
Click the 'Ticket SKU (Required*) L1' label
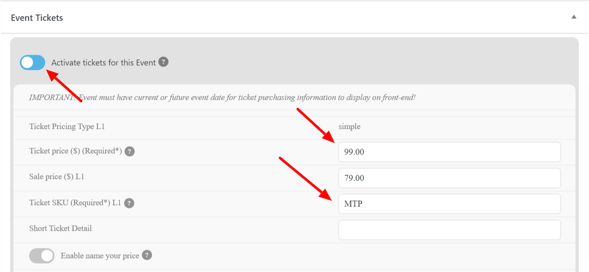pyautogui.click(x=75, y=203)
